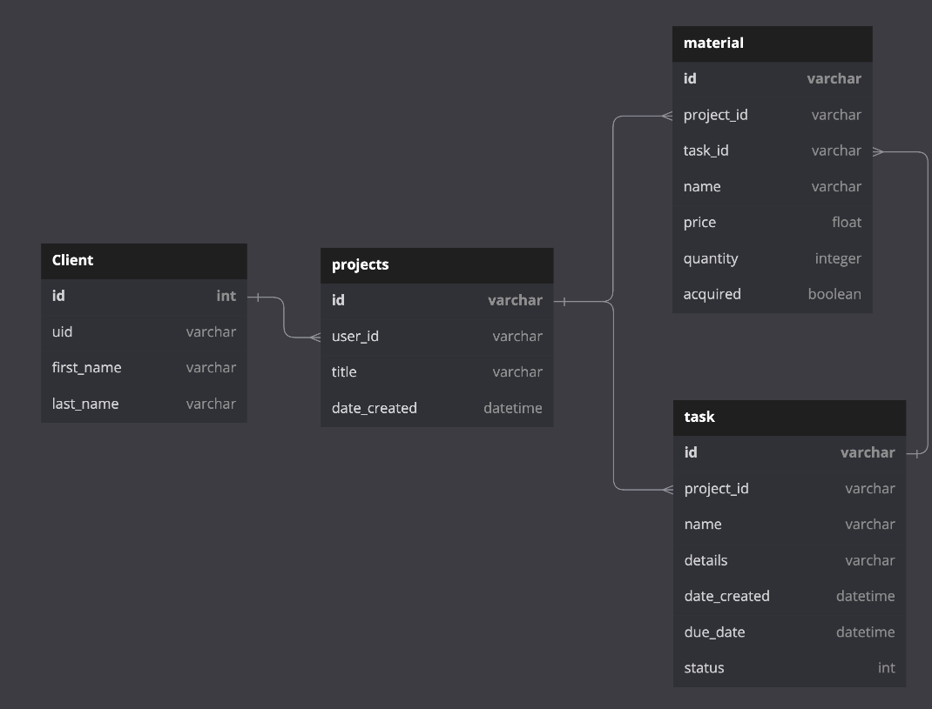Select the due_date field in task table
Viewport: 932px width, 709px height.
click(x=714, y=632)
